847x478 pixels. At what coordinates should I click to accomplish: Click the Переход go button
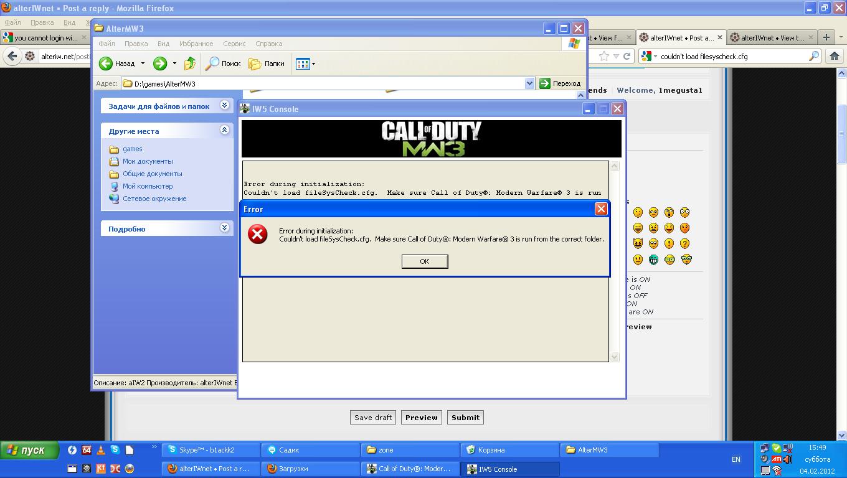pos(560,83)
